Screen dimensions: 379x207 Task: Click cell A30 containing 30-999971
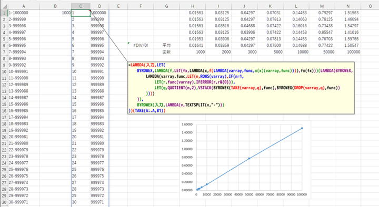click(x=24, y=202)
